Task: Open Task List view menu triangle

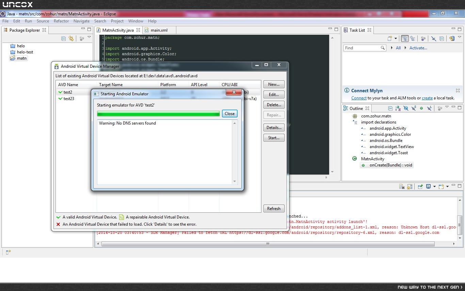Action: point(459,37)
